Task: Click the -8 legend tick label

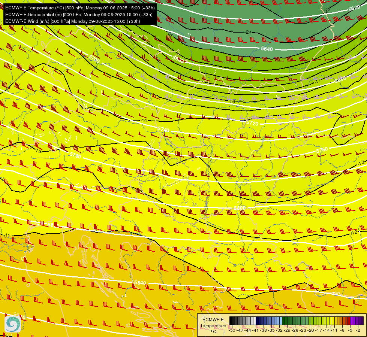Action: click(x=342, y=330)
